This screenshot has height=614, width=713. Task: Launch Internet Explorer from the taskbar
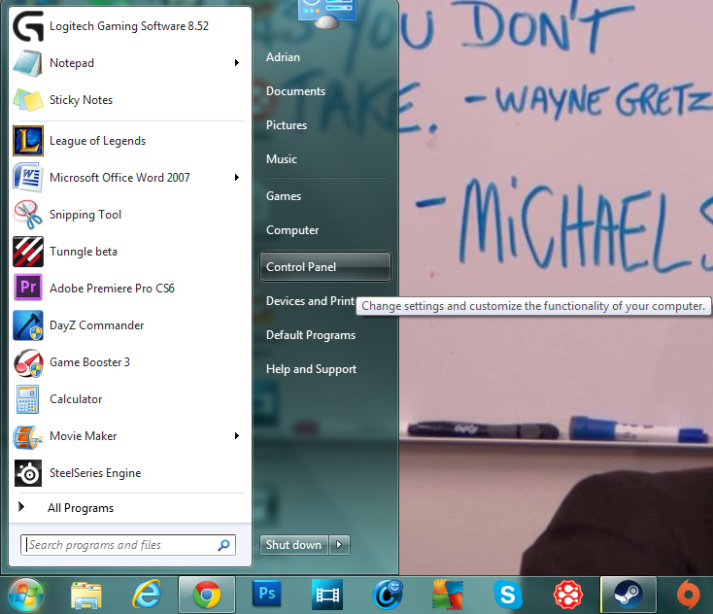(x=147, y=595)
